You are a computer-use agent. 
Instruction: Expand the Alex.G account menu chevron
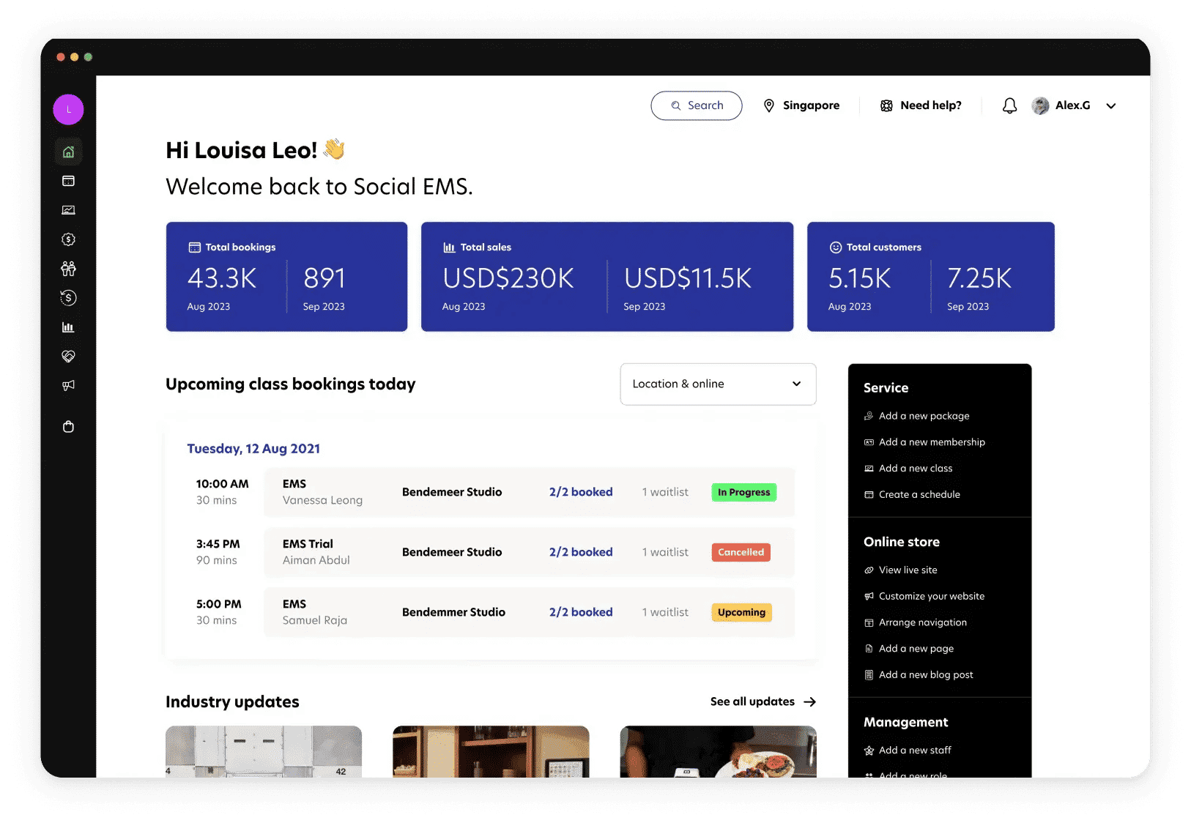1110,106
